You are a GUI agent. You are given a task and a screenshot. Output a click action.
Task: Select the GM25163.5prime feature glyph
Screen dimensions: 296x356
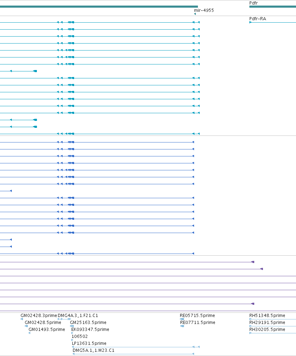[72, 326]
